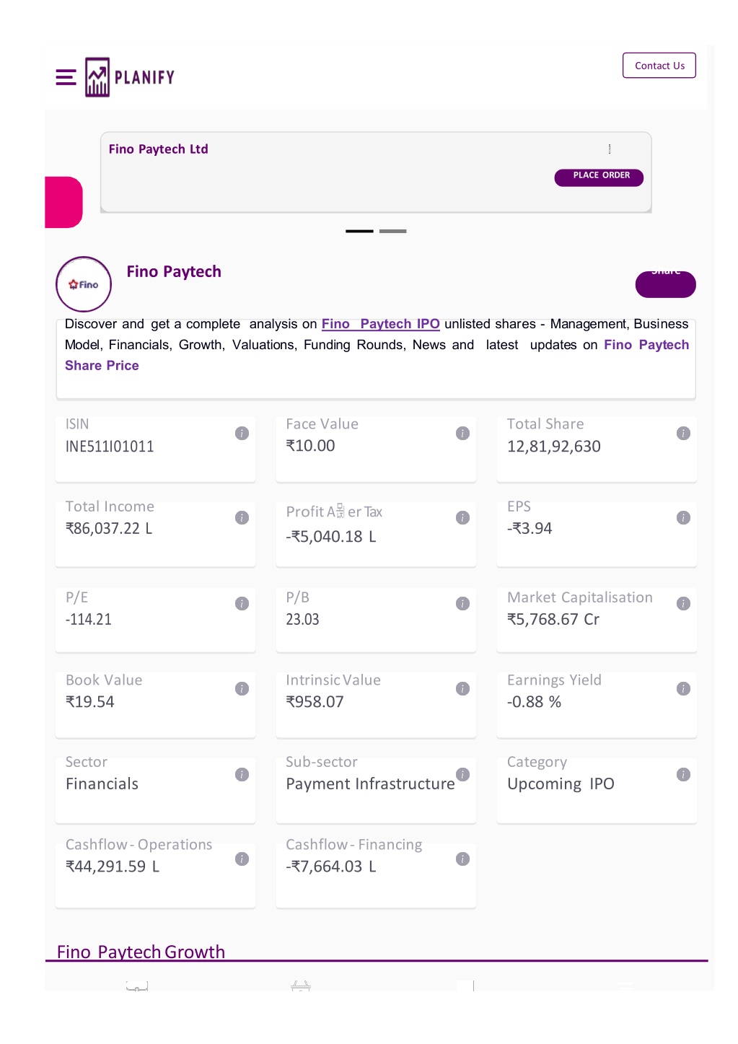Open the P/E info icon
738x1044 pixels.
click(242, 603)
